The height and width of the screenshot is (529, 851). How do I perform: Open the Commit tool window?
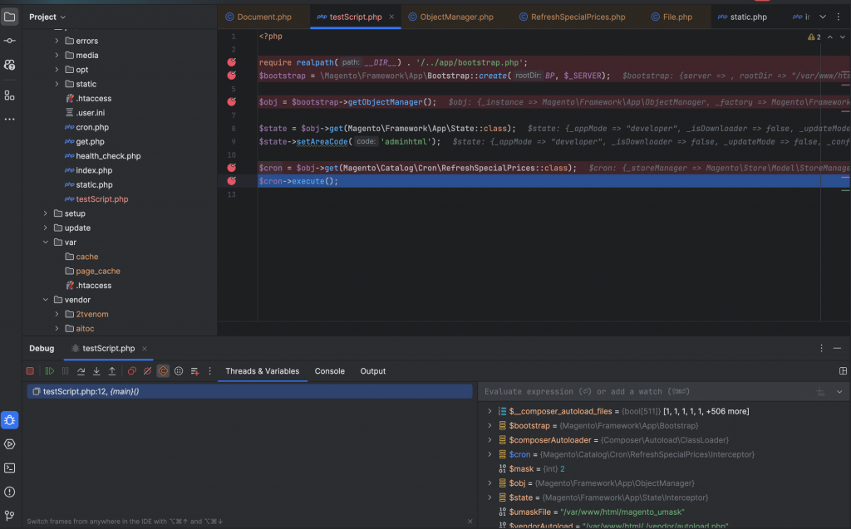pyautogui.click(x=10, y=40)
